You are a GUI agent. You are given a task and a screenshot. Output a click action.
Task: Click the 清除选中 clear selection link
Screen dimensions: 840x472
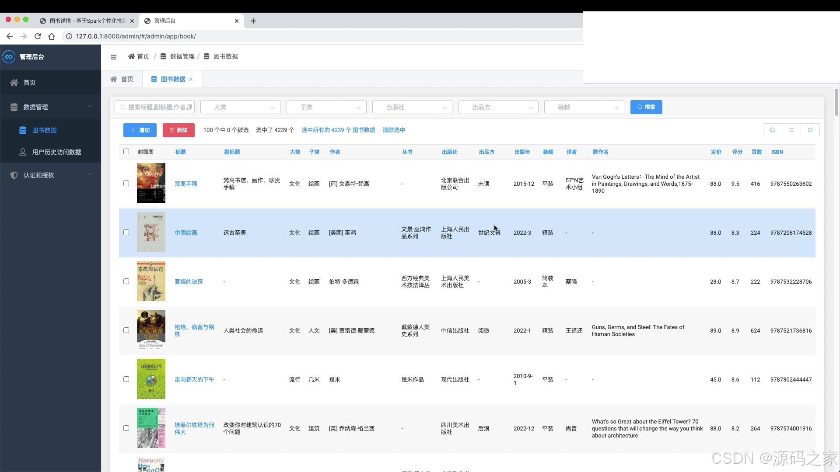click(393, 130)
